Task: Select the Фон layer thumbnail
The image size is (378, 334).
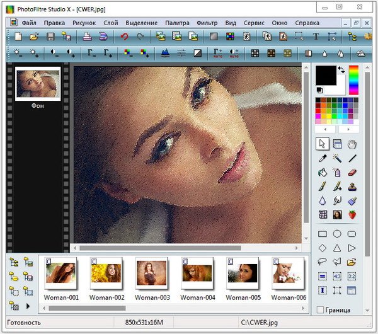Action: click(37, 84)
